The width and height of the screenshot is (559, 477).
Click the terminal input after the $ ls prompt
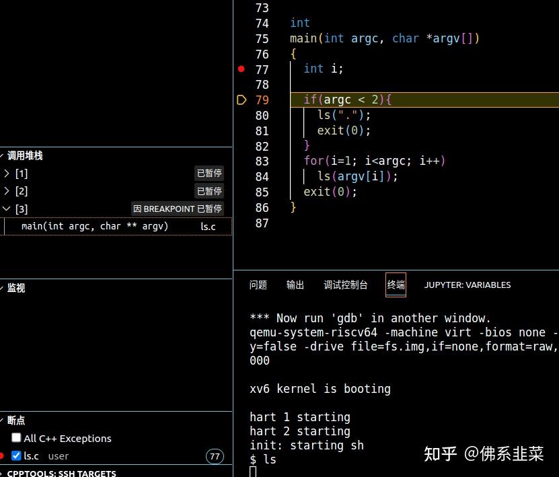pos(283,460)
